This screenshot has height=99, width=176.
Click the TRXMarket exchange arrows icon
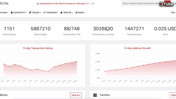45,13
